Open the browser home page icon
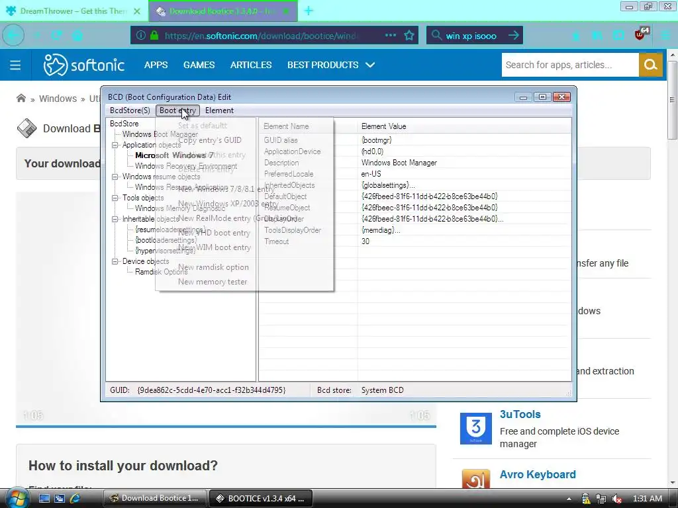Screen dimensions: 678x508 point(77,36)
